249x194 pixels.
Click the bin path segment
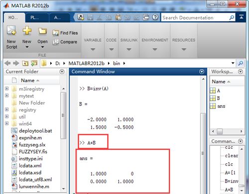tap(117, 63)
